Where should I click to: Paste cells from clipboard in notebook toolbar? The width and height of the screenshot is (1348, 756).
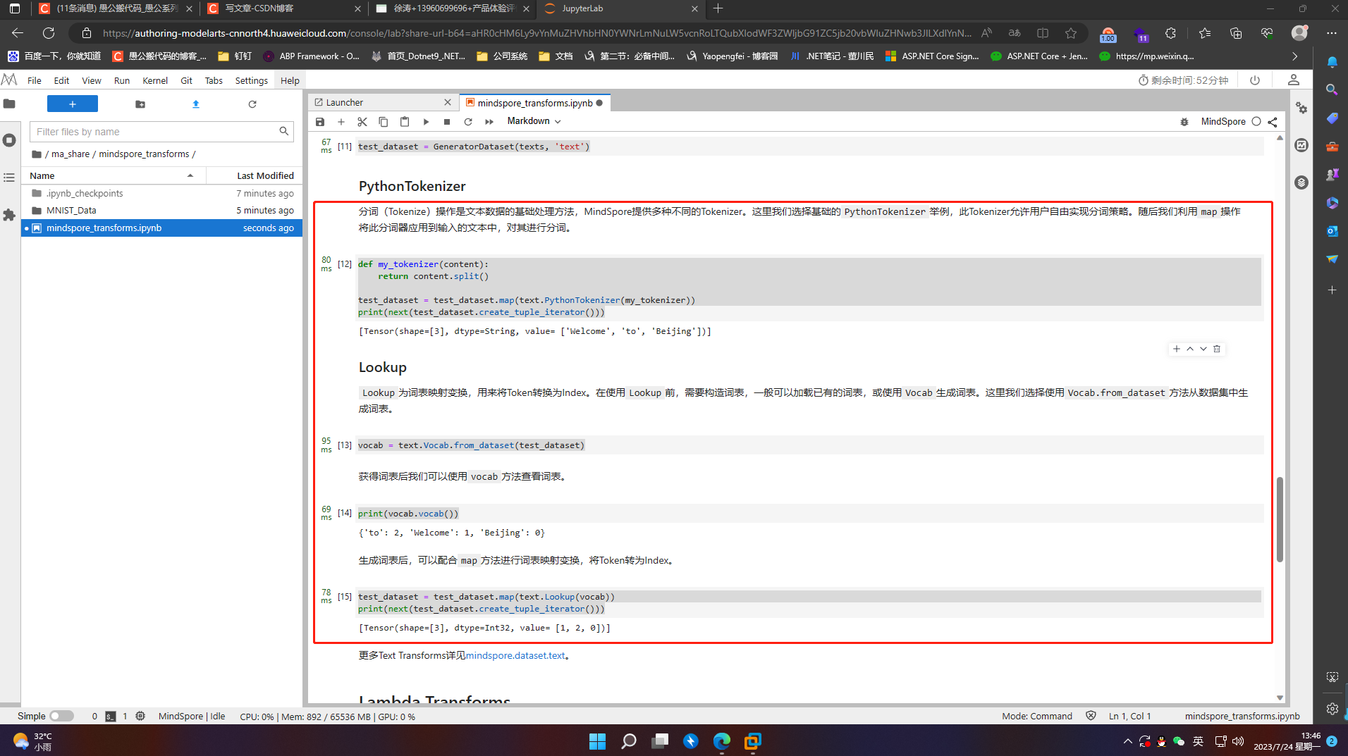405,122
